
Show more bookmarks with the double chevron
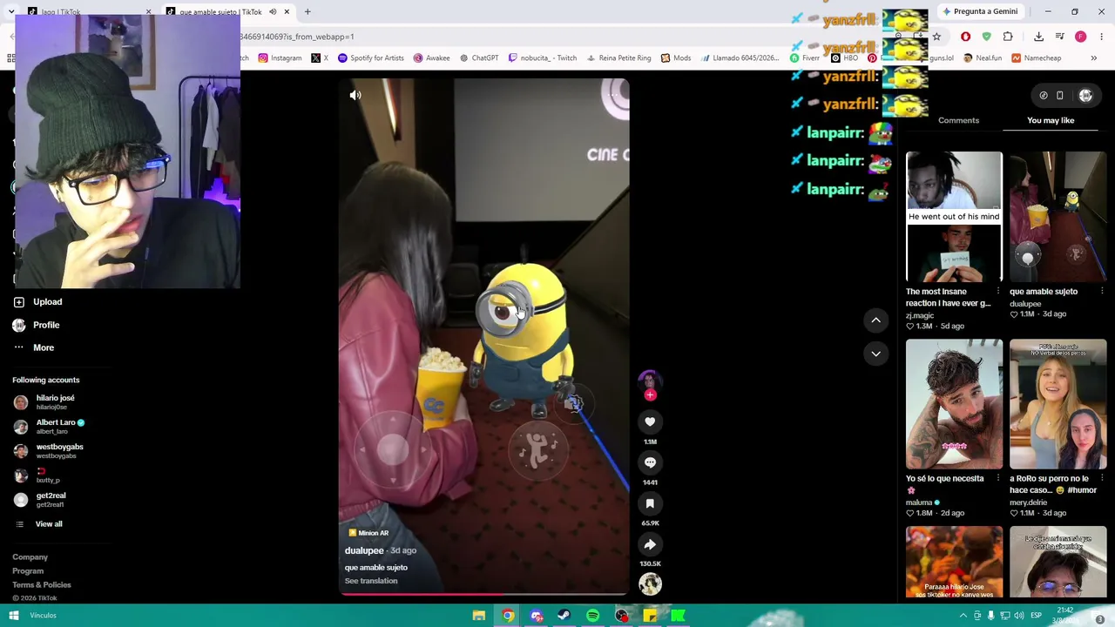point(1094,58)
